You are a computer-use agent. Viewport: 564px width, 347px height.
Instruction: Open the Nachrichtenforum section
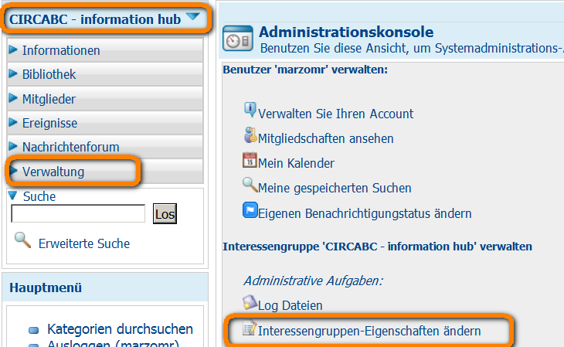point(70,147)
